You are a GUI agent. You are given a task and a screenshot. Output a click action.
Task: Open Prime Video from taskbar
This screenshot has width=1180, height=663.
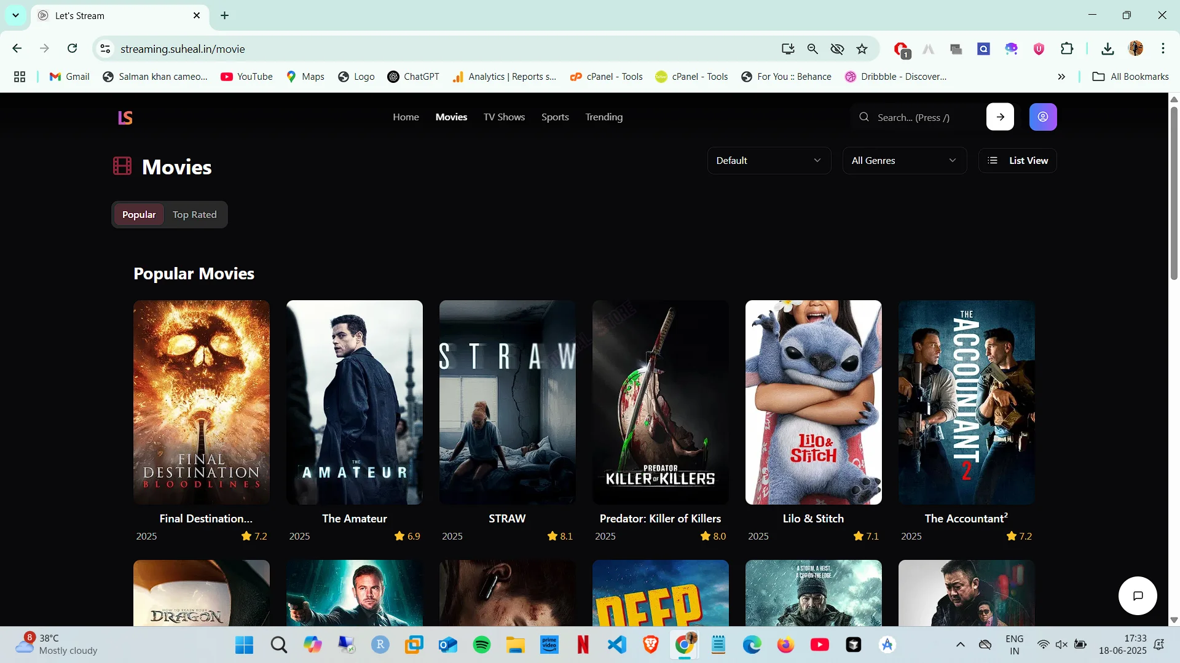(x=549, y=645)
